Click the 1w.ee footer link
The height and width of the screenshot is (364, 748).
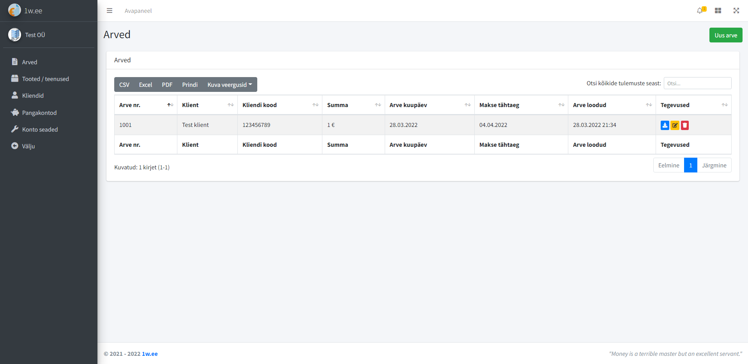click(150, 354)
